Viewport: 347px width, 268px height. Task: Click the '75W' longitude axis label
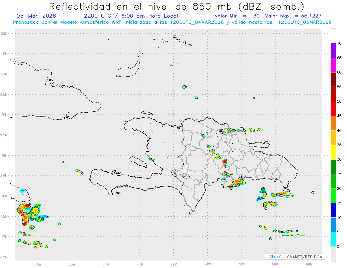[72, 264]
